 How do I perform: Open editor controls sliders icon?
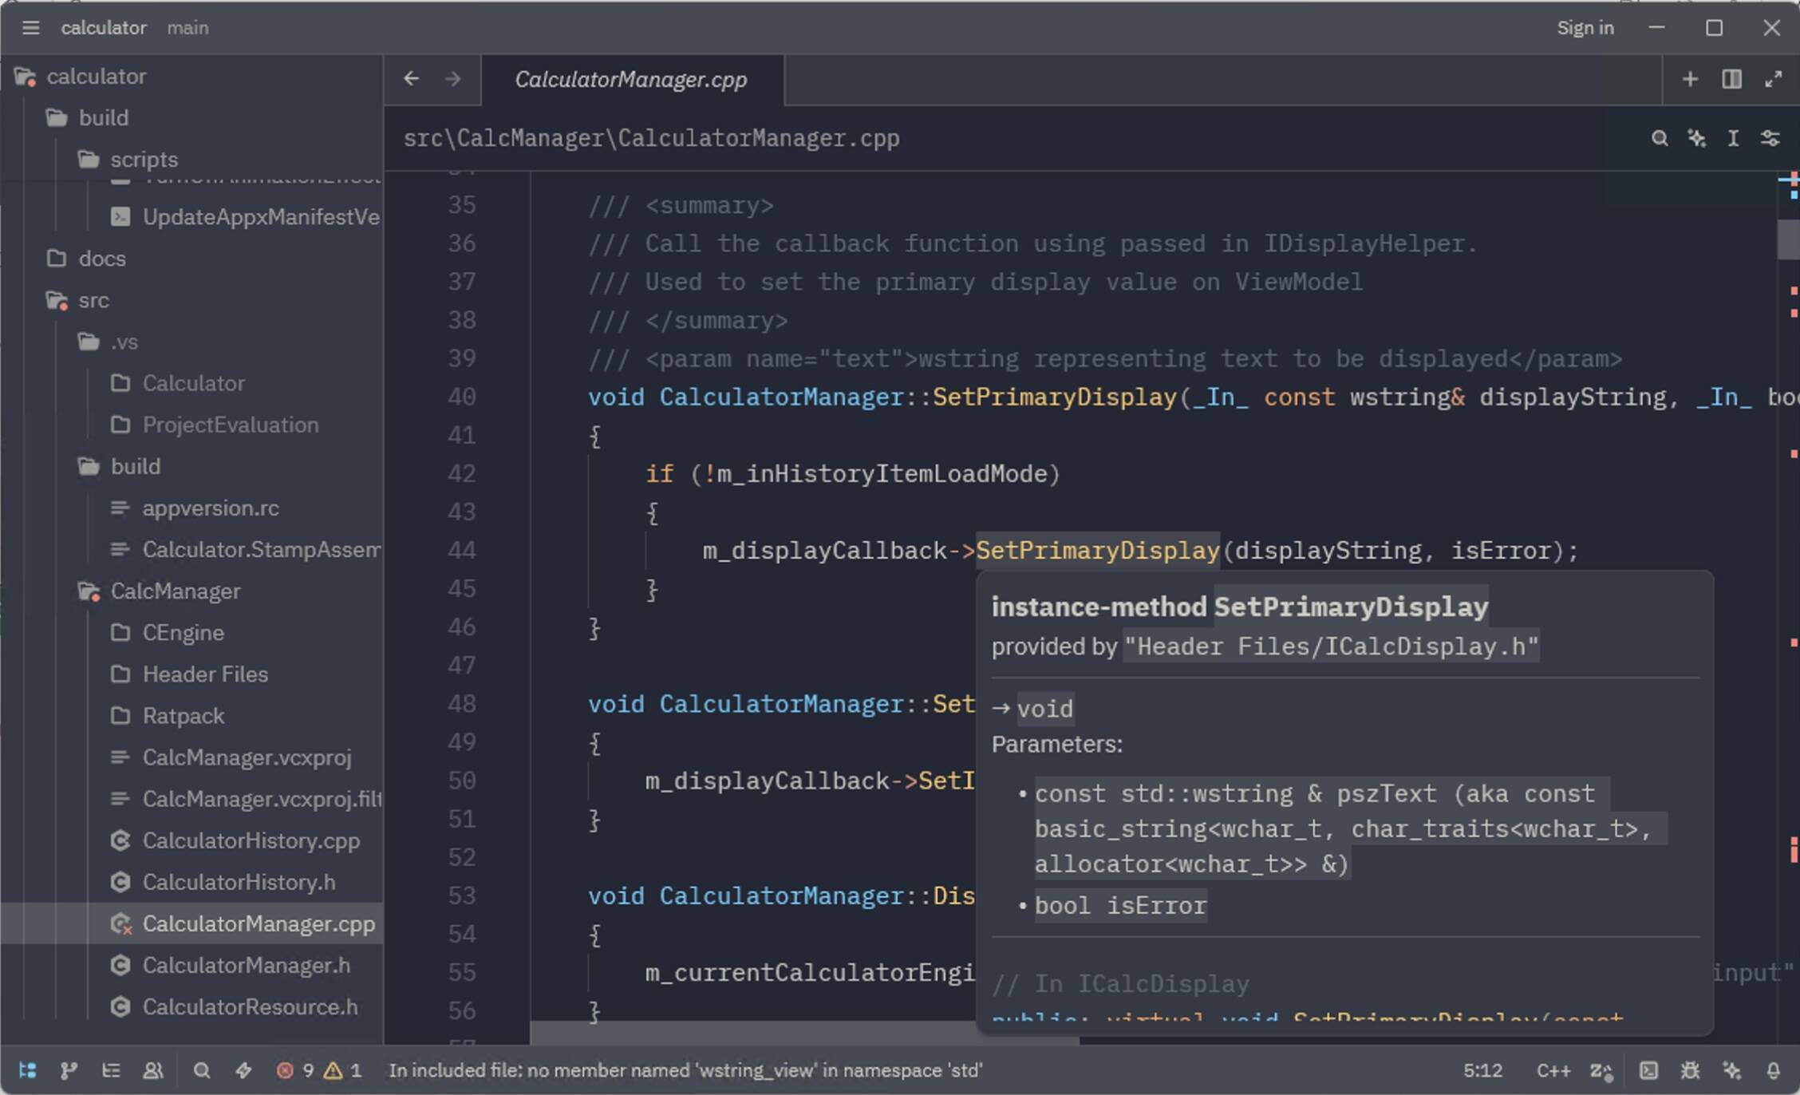(x=1770, y=138)
